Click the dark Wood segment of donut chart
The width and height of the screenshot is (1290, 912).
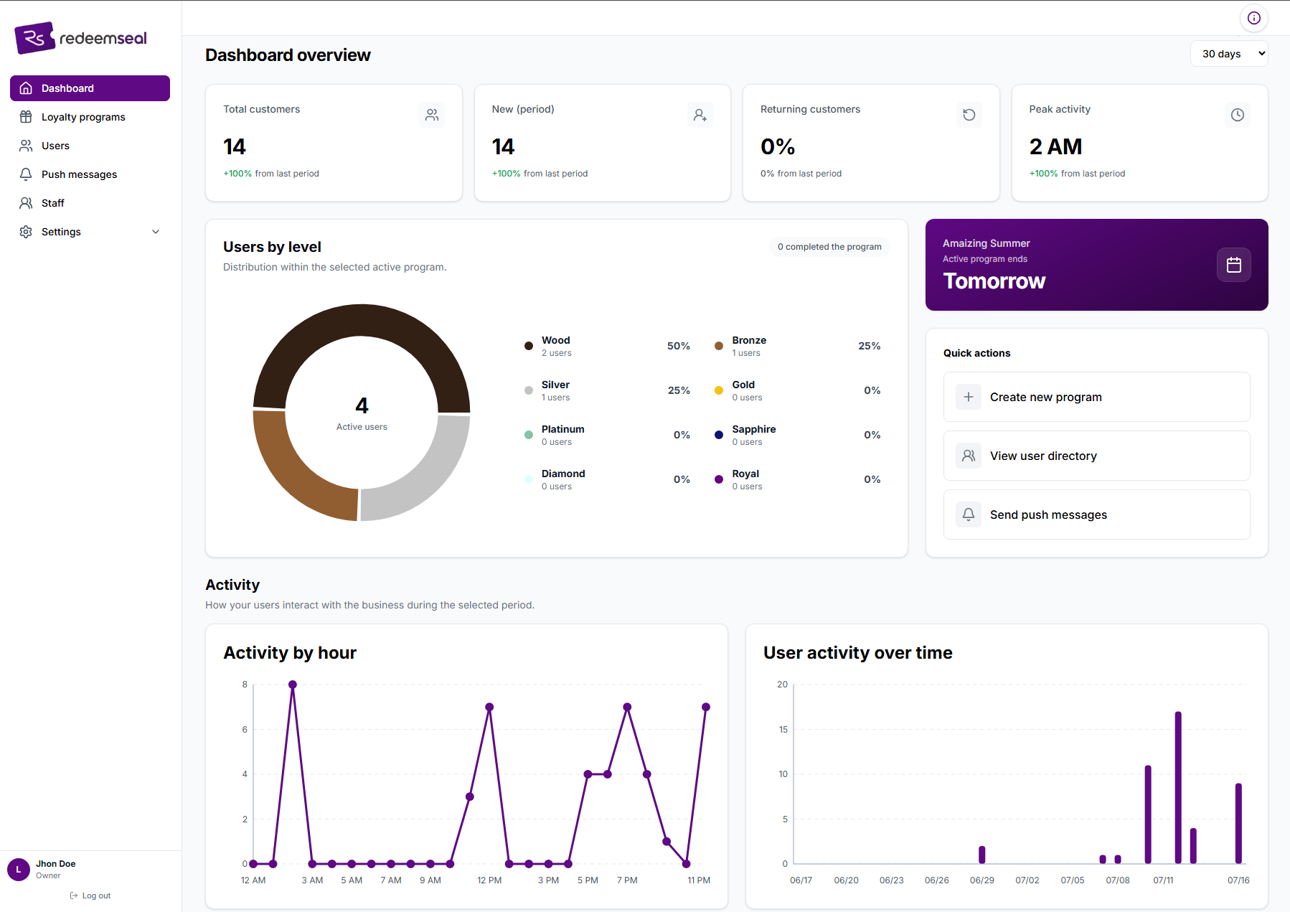click(362, 321)
